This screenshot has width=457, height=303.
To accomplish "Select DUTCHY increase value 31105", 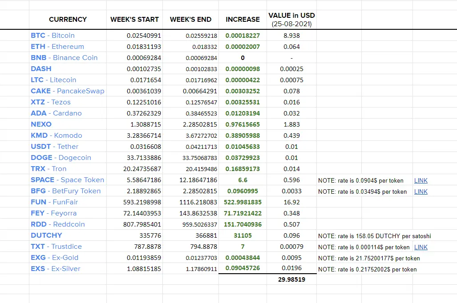I will 243,235.
